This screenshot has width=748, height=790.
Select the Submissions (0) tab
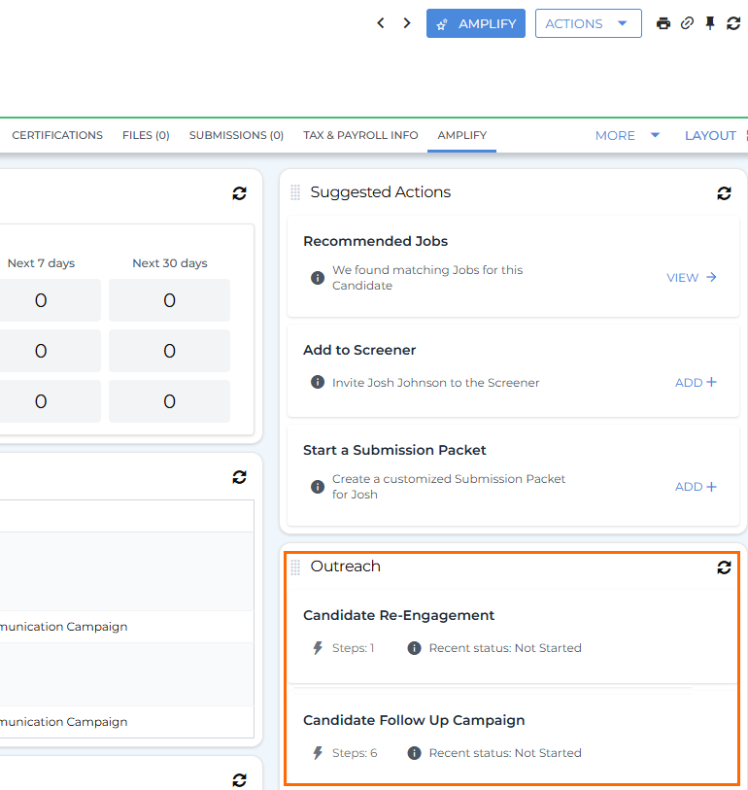[236, 135]
